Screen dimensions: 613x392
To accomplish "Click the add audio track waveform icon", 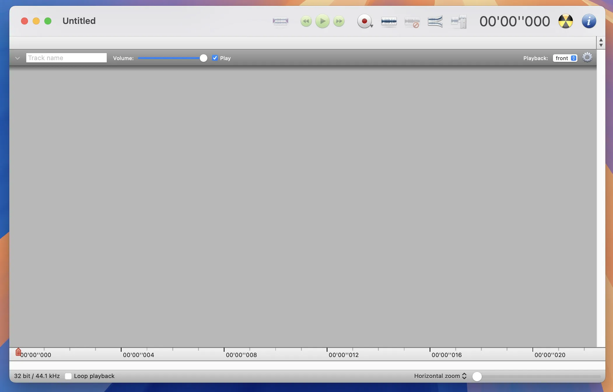I will pyautogui.click(x=389, y=21).
